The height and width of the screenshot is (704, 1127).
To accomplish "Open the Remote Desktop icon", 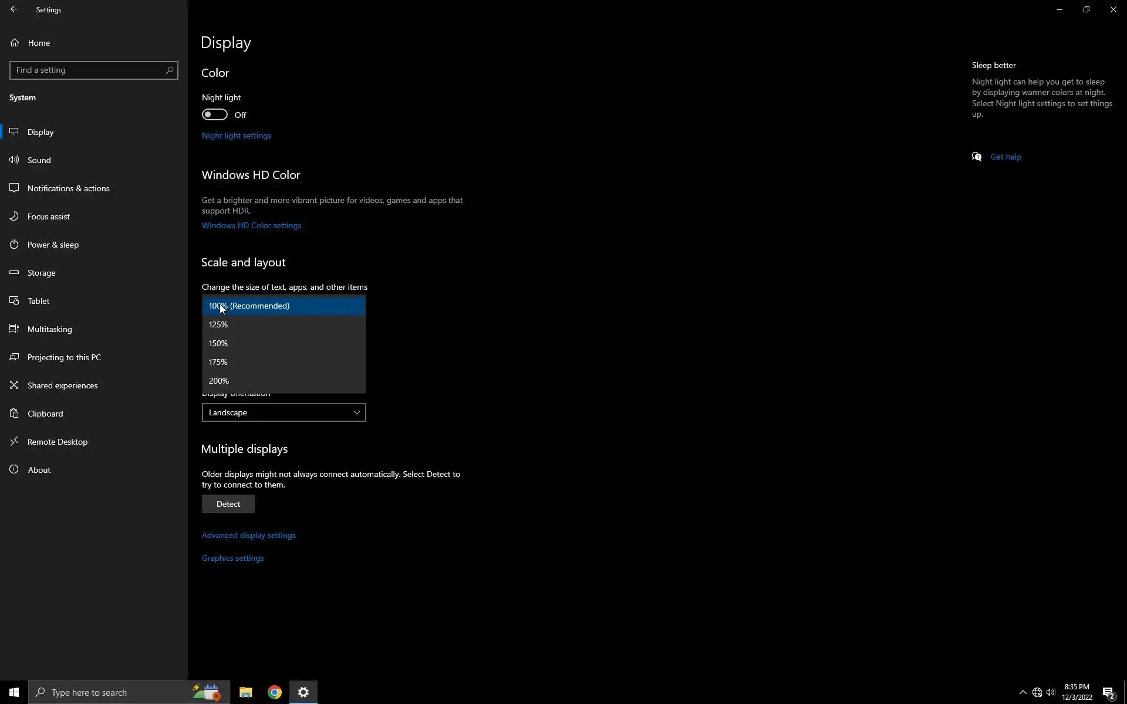I will (x=14, y=442).
